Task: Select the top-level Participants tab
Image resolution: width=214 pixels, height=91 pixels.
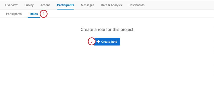Action: [65, 5]
